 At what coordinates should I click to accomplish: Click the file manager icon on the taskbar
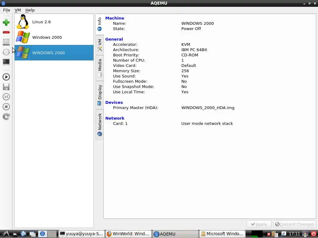pyautogui.click(x=15, y=234)
